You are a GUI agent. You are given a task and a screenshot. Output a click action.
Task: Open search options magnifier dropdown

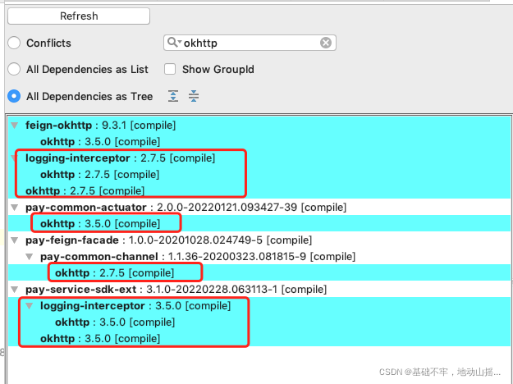174,43
